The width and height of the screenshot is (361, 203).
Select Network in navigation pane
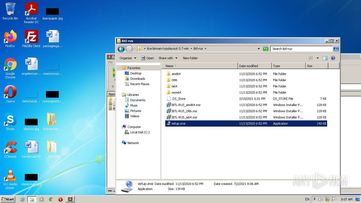[x=133, y=143]
